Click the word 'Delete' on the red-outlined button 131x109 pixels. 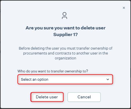pos(42,97)
